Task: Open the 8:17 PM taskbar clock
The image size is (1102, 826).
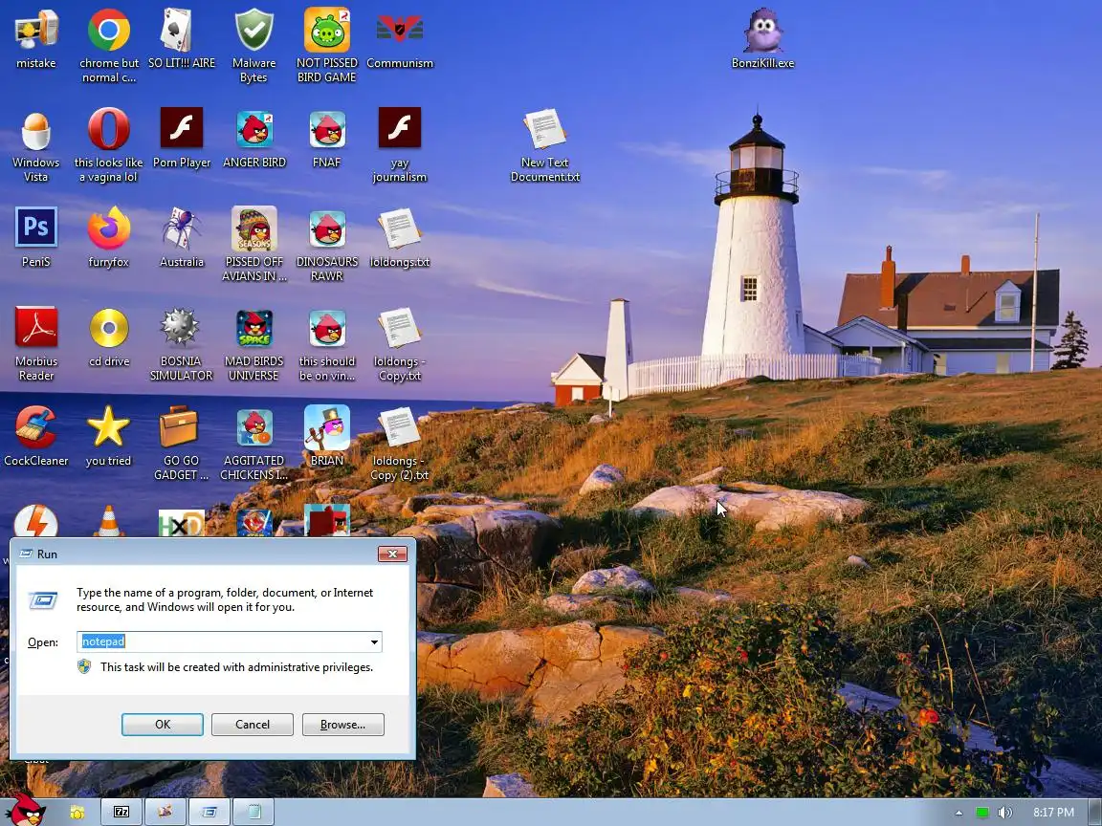Action: [1053, 813]
